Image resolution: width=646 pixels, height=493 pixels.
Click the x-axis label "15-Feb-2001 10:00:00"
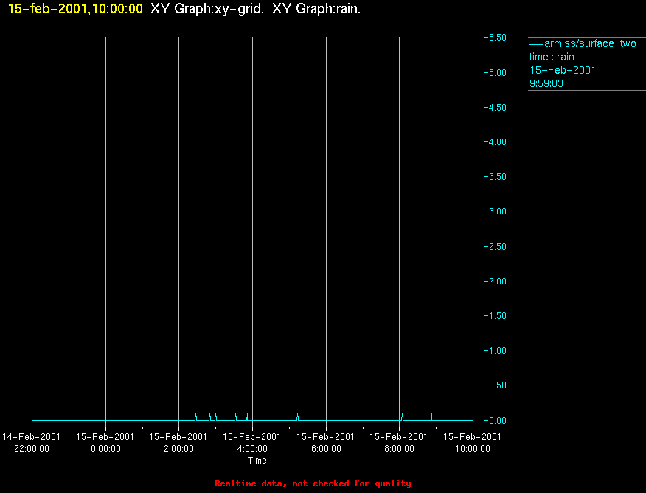point(473,442)
